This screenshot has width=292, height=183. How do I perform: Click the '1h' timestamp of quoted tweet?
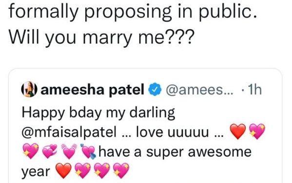click(x=255, y=90)
